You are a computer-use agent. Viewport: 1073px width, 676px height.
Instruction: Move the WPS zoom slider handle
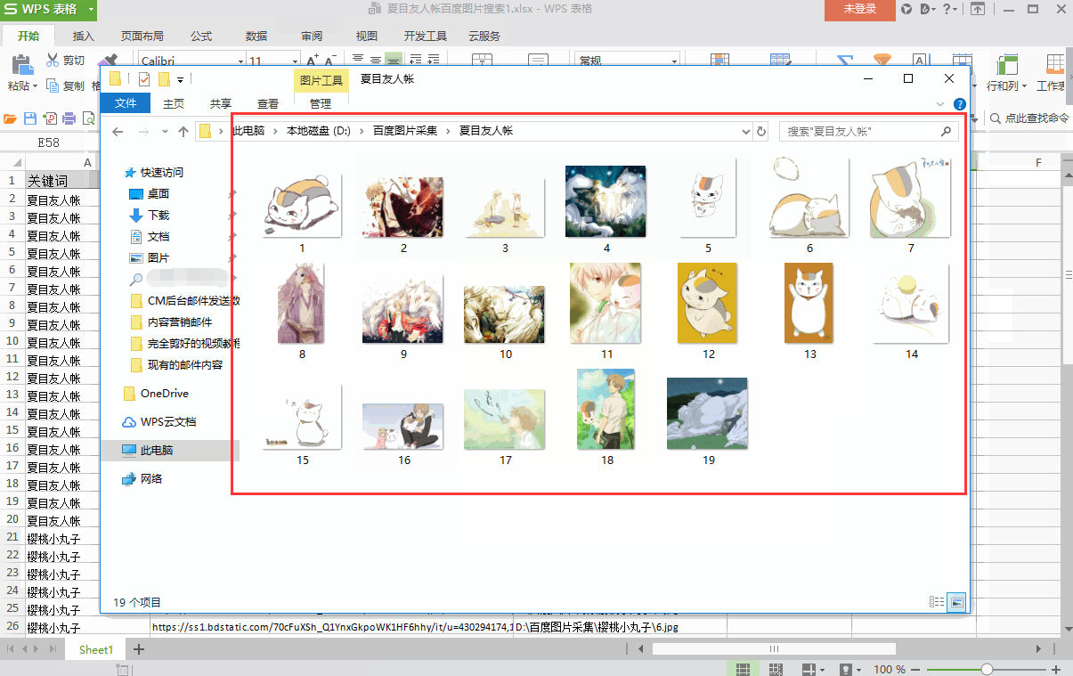click(987, 669)
